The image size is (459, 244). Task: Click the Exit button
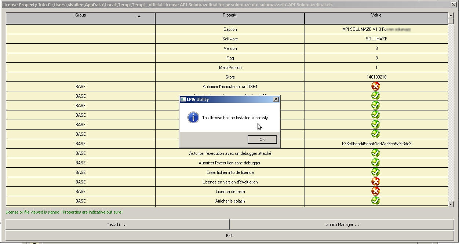click(229, 236)
